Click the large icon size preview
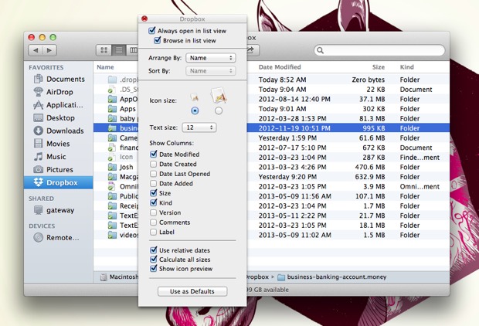 pos(219,95)
